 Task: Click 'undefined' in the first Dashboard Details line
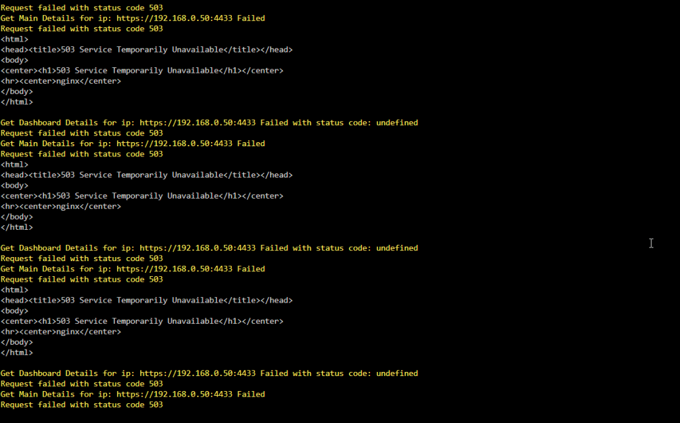397,123
